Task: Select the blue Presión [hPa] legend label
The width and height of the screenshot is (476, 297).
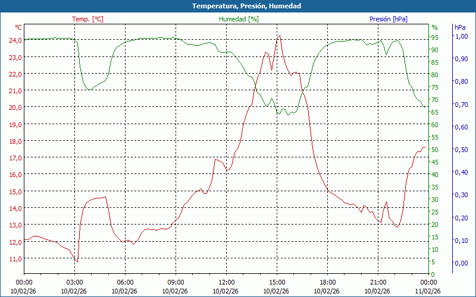Action: coord(388,19)
